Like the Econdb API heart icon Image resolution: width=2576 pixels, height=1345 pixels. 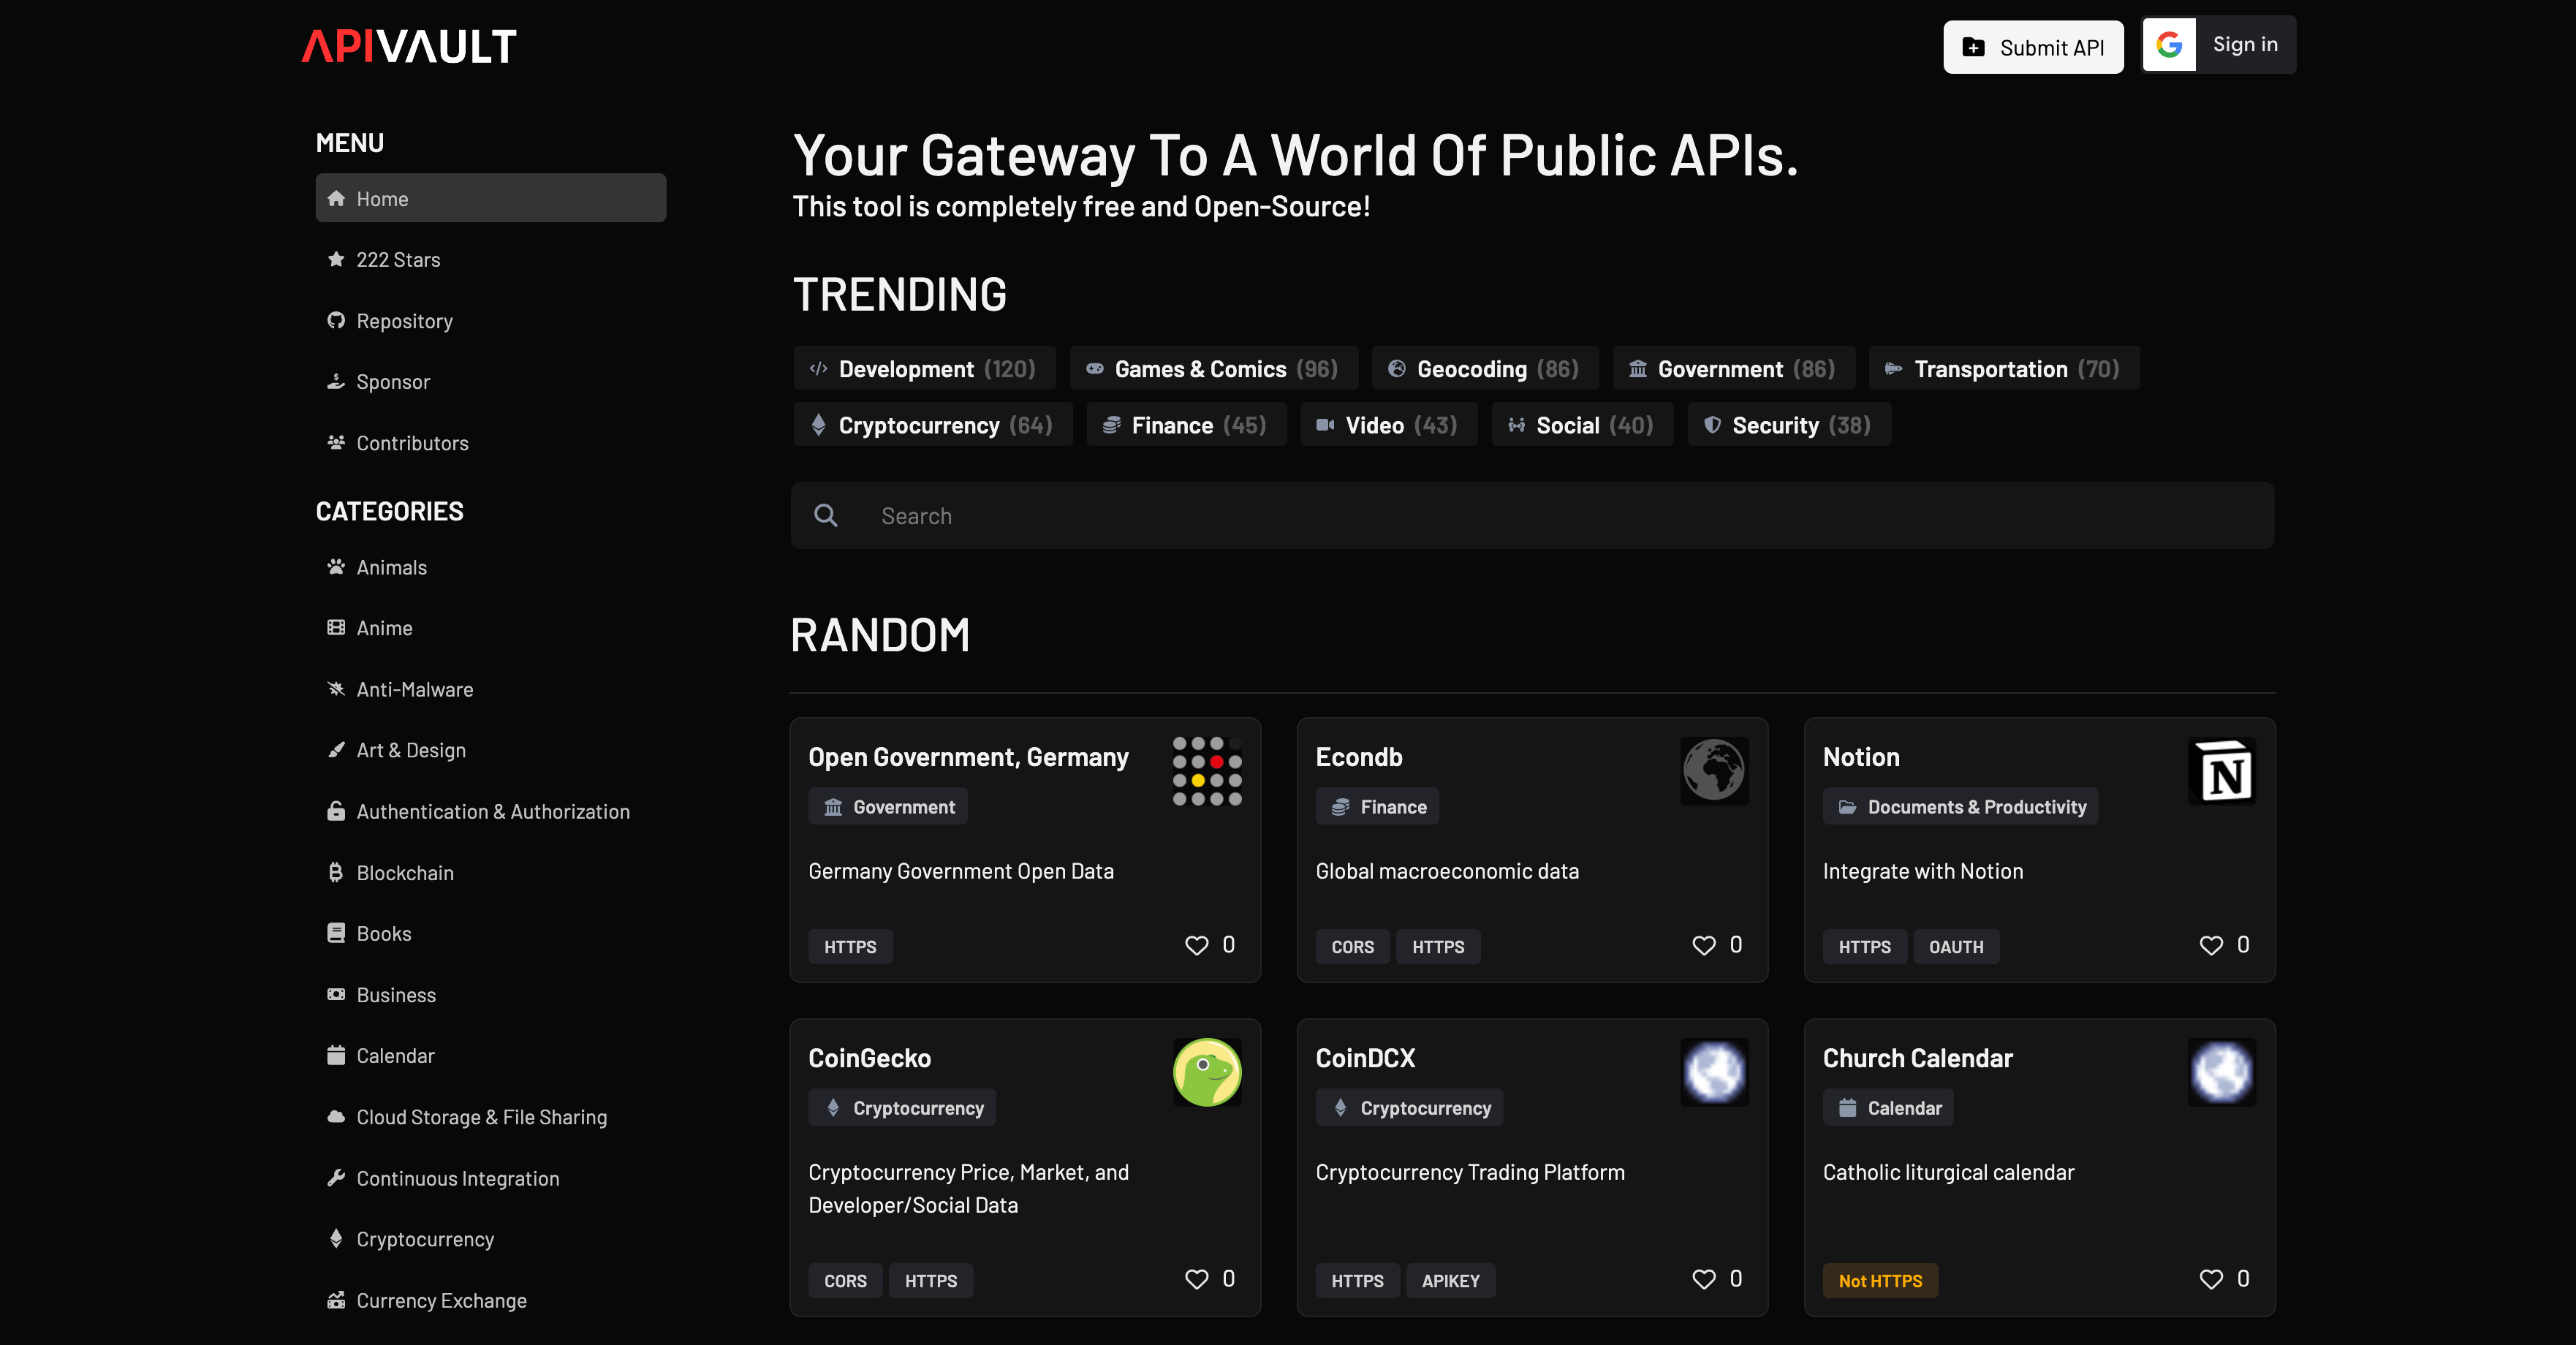pos(1703,945)
